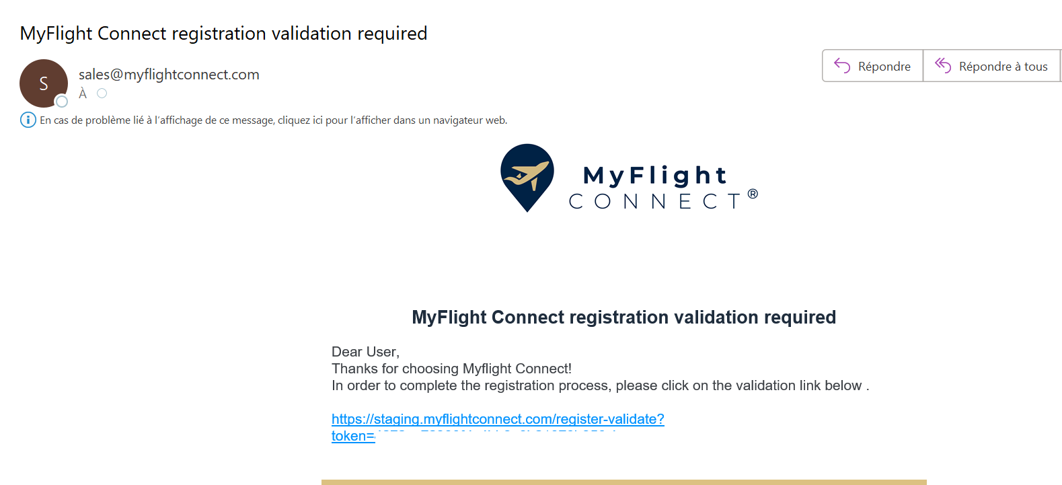
Task: Click the Dear User greeting line
Action: tap(365, 352)
